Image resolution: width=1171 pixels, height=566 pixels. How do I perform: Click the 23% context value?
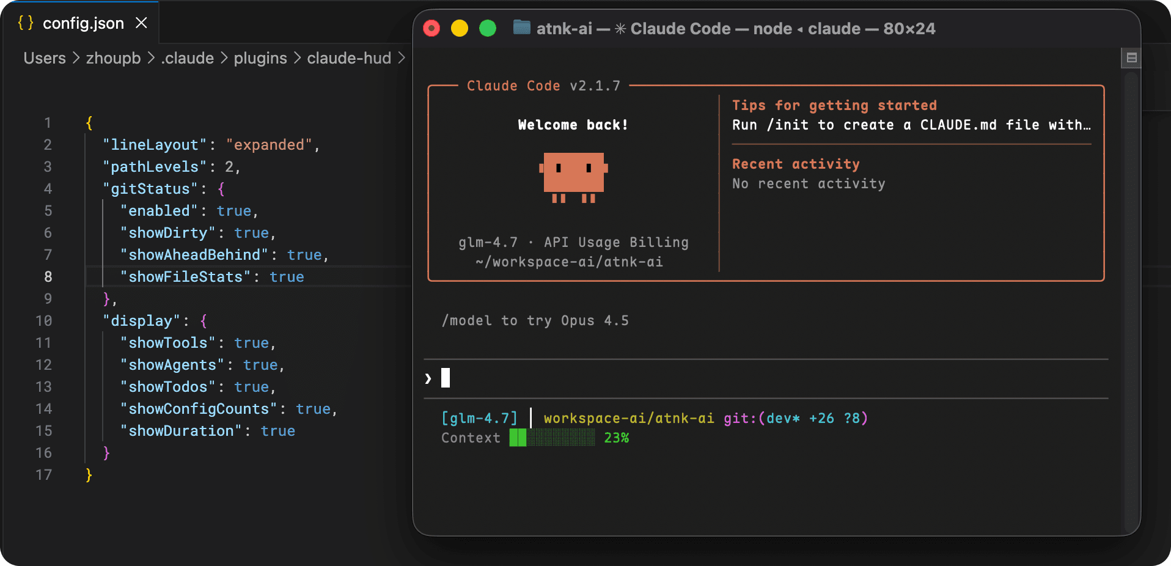click(616, 438)
